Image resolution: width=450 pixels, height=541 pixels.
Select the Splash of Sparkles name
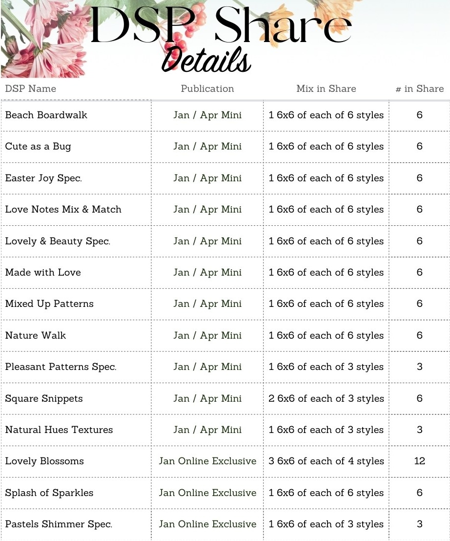49,493
